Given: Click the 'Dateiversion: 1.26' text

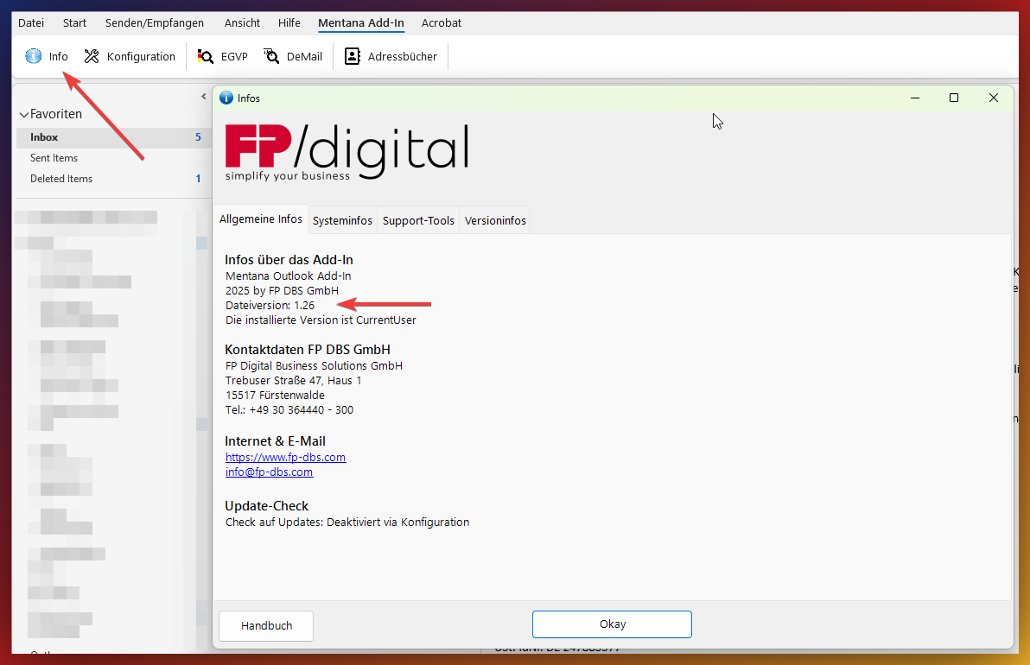Looking at the screenshot, I should 270,305.
